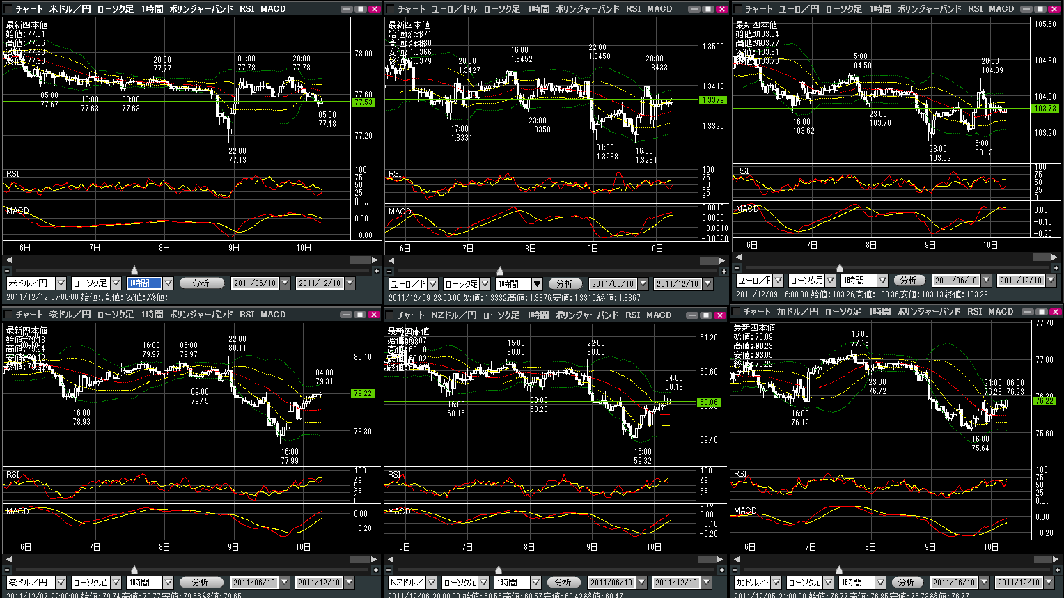Click zoom-in plus icon in 米ドル/円 chart
The image size is (1064, 598).
tap(376, 271)
